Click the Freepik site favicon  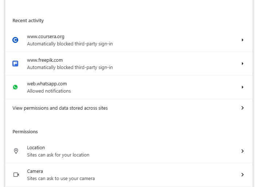coord(15,64)
